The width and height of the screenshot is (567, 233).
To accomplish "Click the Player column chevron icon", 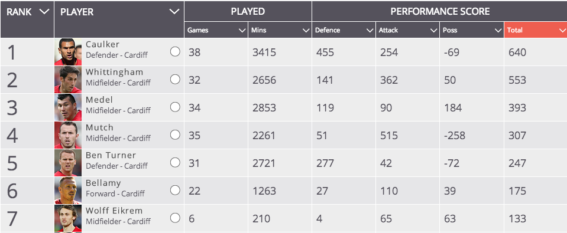I will [174, 12].
